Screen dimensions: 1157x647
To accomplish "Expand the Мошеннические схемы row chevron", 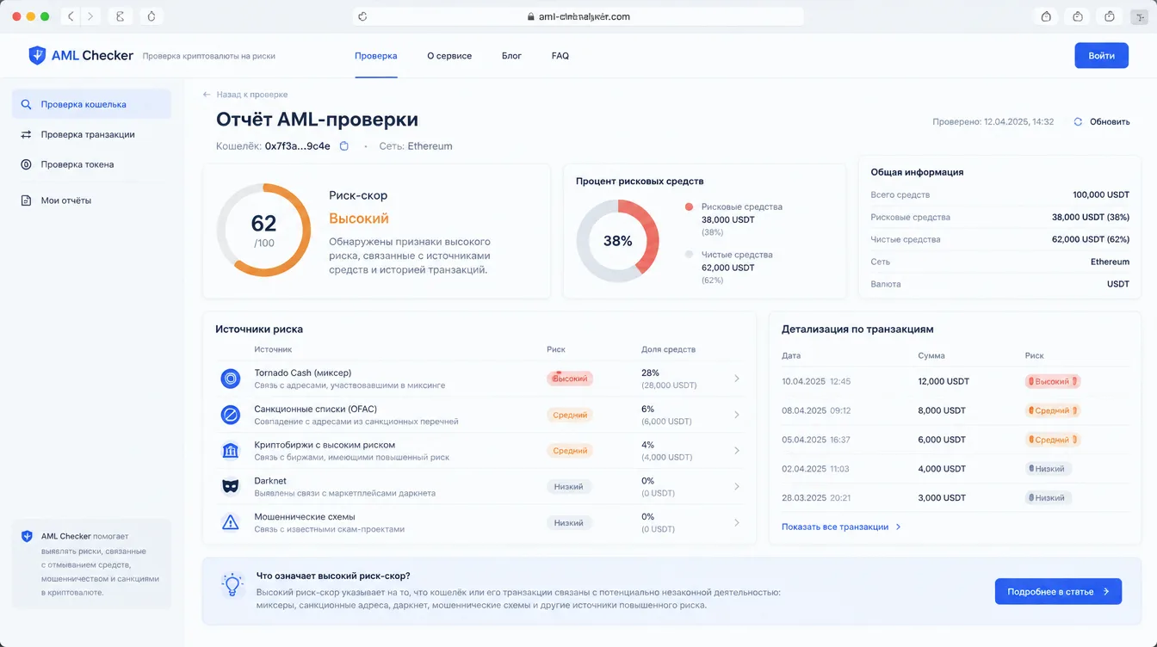I will click(x=737, y=522).
